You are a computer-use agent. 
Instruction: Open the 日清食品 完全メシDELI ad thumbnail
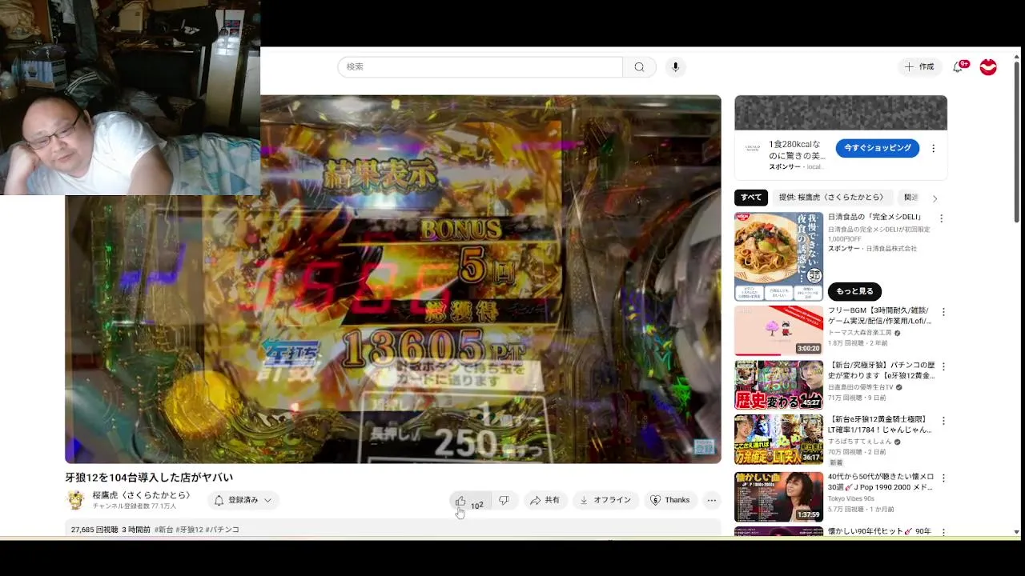click(778, 257)
